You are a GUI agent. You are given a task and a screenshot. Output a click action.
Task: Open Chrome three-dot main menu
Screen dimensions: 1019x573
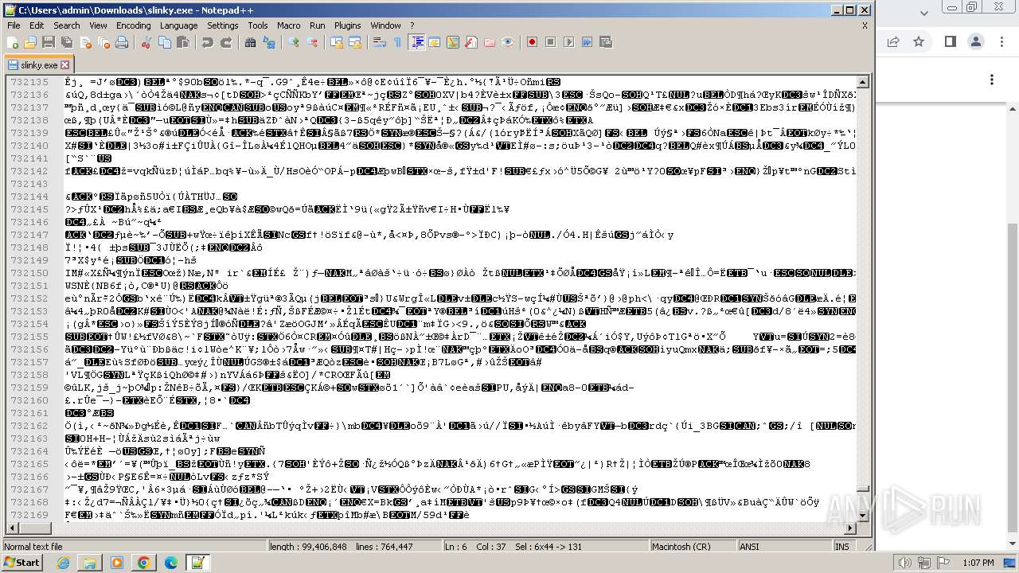click(x=1000, y=41)
